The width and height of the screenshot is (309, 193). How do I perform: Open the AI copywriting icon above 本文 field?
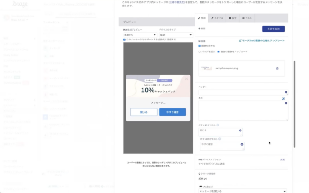[284, 98]
